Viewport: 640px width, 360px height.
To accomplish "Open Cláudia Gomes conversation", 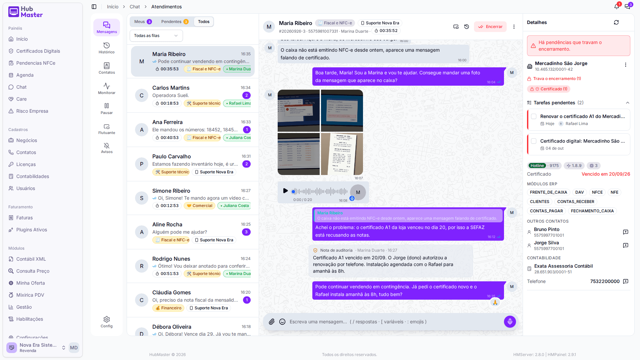I will pos(193,300).
